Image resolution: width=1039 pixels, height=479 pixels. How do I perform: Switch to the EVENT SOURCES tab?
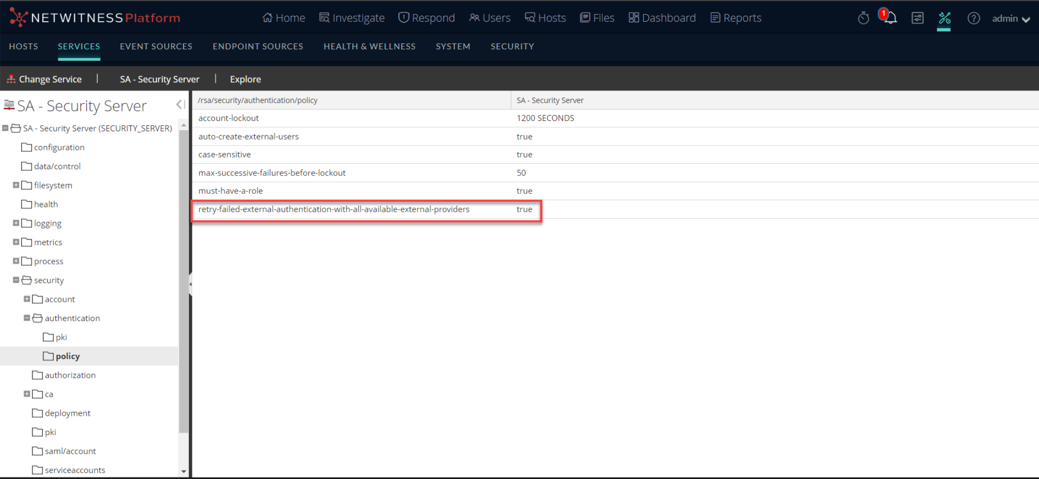(155, 46)
